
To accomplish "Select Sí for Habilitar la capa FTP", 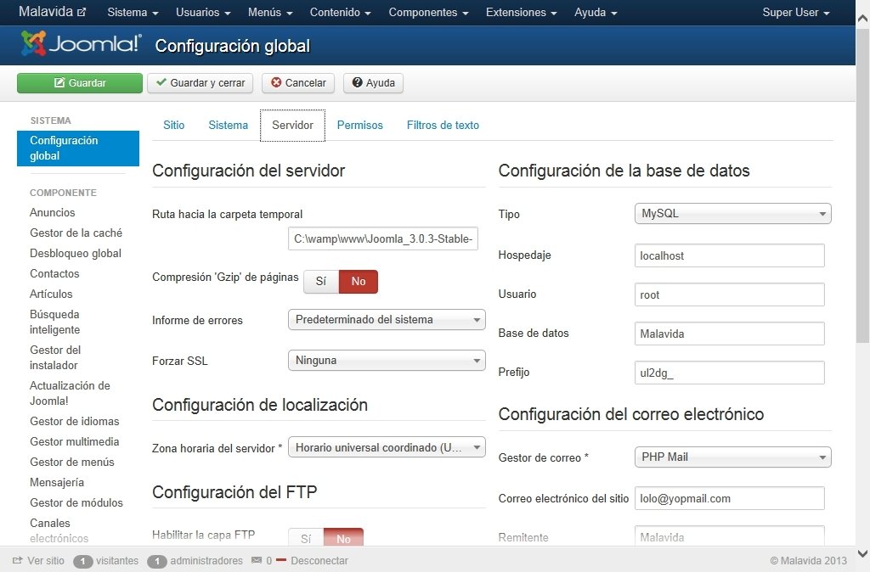I will tap(306, 538).
